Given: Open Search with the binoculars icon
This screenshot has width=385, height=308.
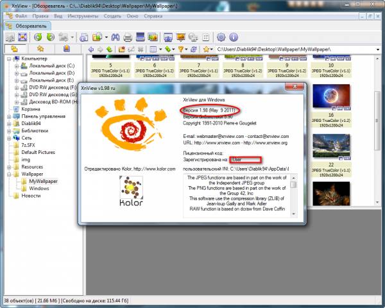Looking at the screenshot, I should click(116, 37).
